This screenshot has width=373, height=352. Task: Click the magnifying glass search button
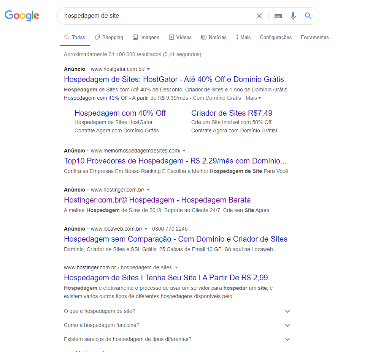pyautogui.click(x=308, y=16)
